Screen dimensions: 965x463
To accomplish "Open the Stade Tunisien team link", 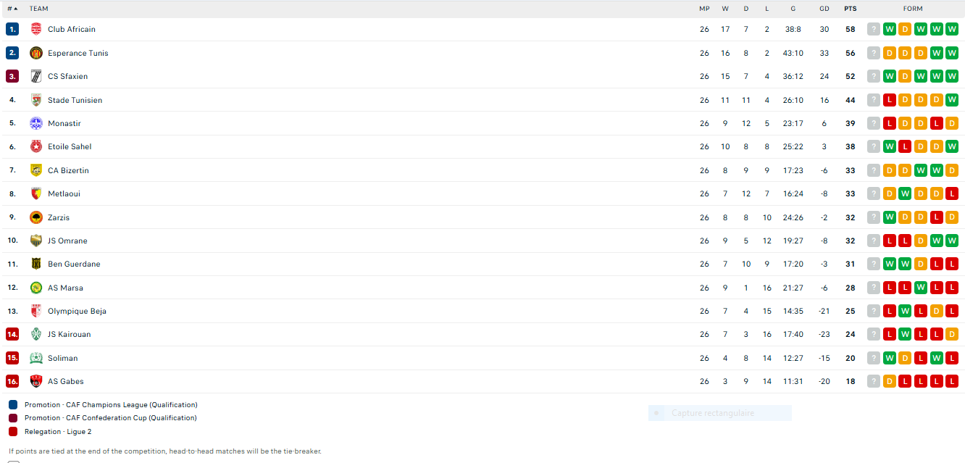I will (75, 100).
